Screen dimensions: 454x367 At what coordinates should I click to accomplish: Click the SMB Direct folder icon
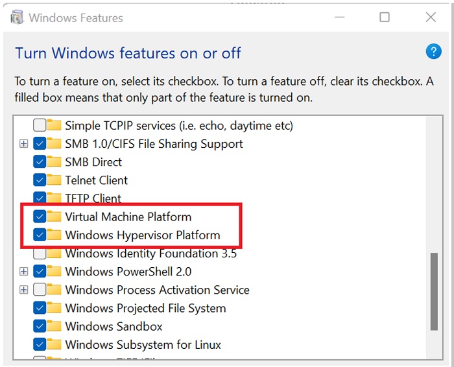coord(54,162)
